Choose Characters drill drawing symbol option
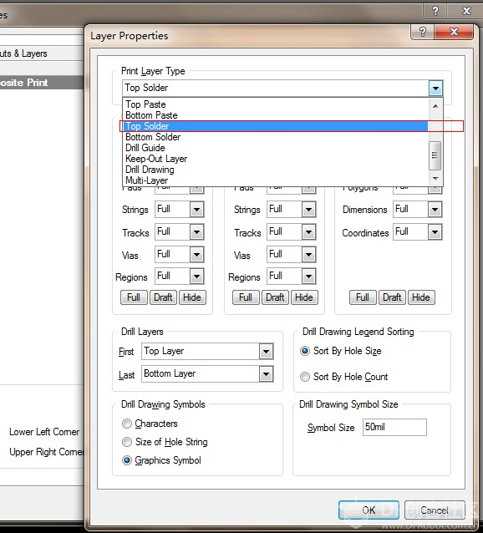This screenshot has height=533, width=483. click(x=127, y=424)
